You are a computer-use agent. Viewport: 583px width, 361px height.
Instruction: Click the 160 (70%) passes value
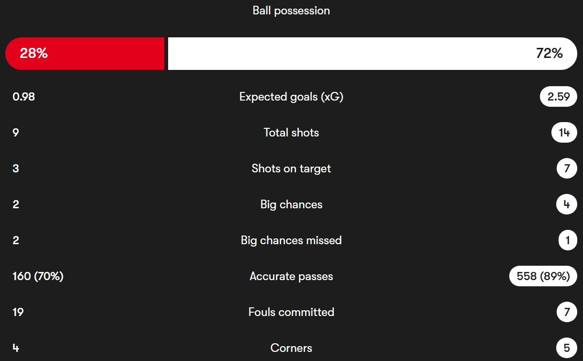click(x=38, y=276)
